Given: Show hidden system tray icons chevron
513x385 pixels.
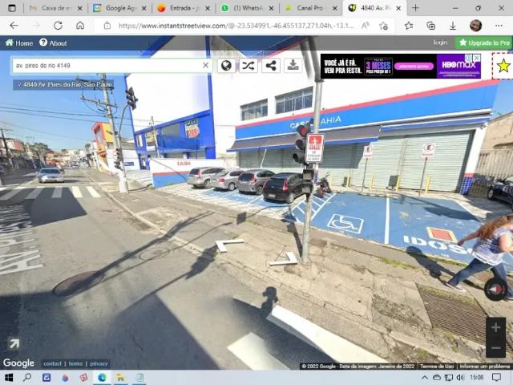Looking at the screenshot, I should (424, 378).
